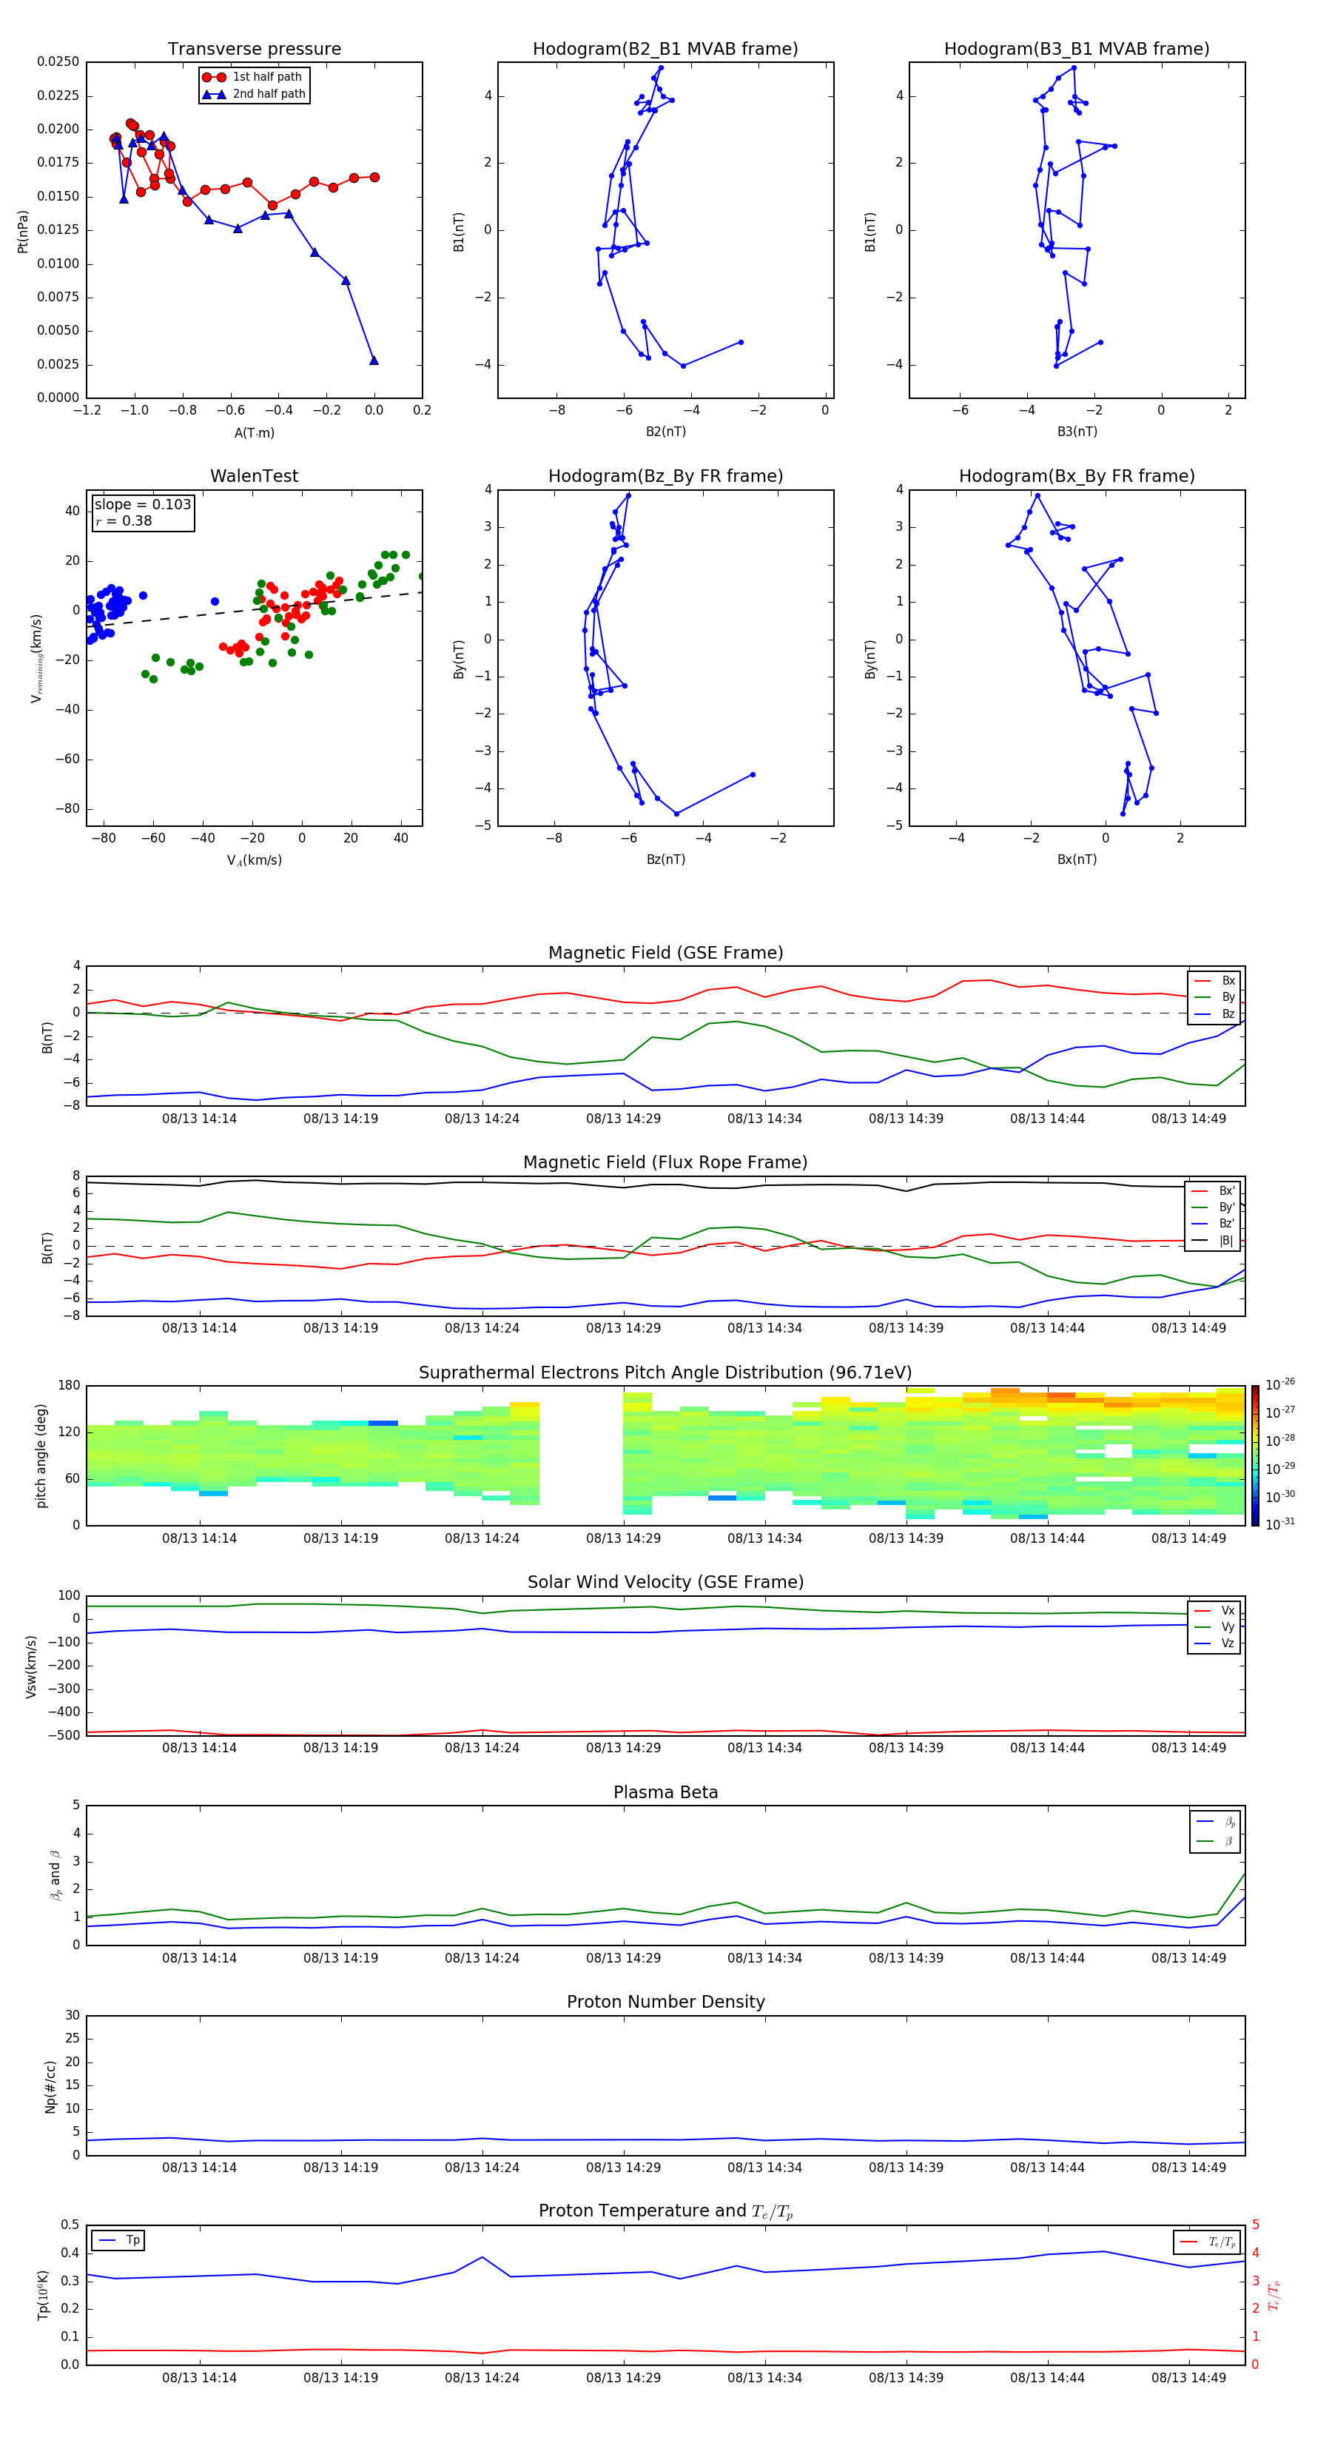Screen dimensions: 1332x2443
Task: Click the Vz legend entry in solar wind plot
Action: click(x=1214, y=1643)
